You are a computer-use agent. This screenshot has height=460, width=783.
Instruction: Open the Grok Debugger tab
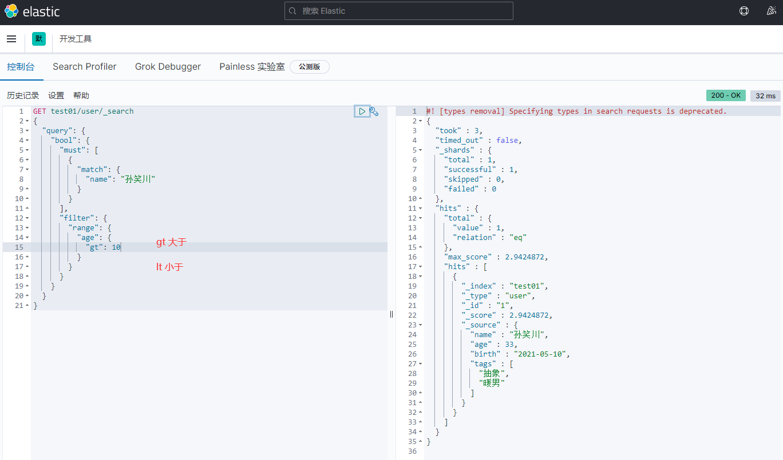(x=168, y=67)
